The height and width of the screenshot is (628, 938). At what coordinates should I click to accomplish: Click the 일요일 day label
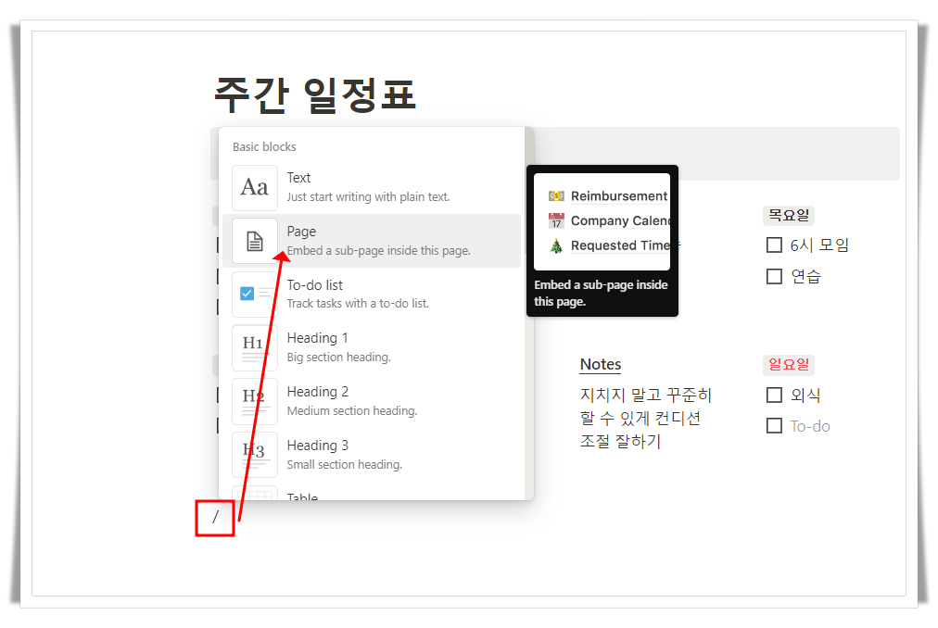(787, 364)
